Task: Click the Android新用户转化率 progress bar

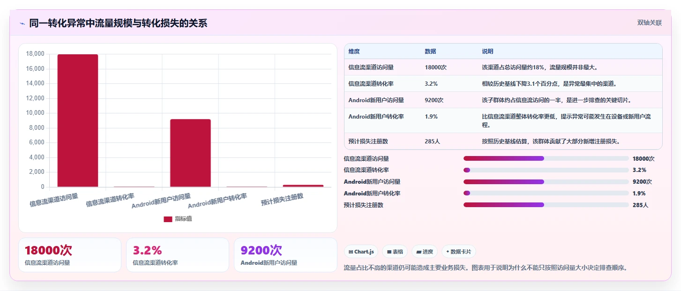Action: click(546, 193)
